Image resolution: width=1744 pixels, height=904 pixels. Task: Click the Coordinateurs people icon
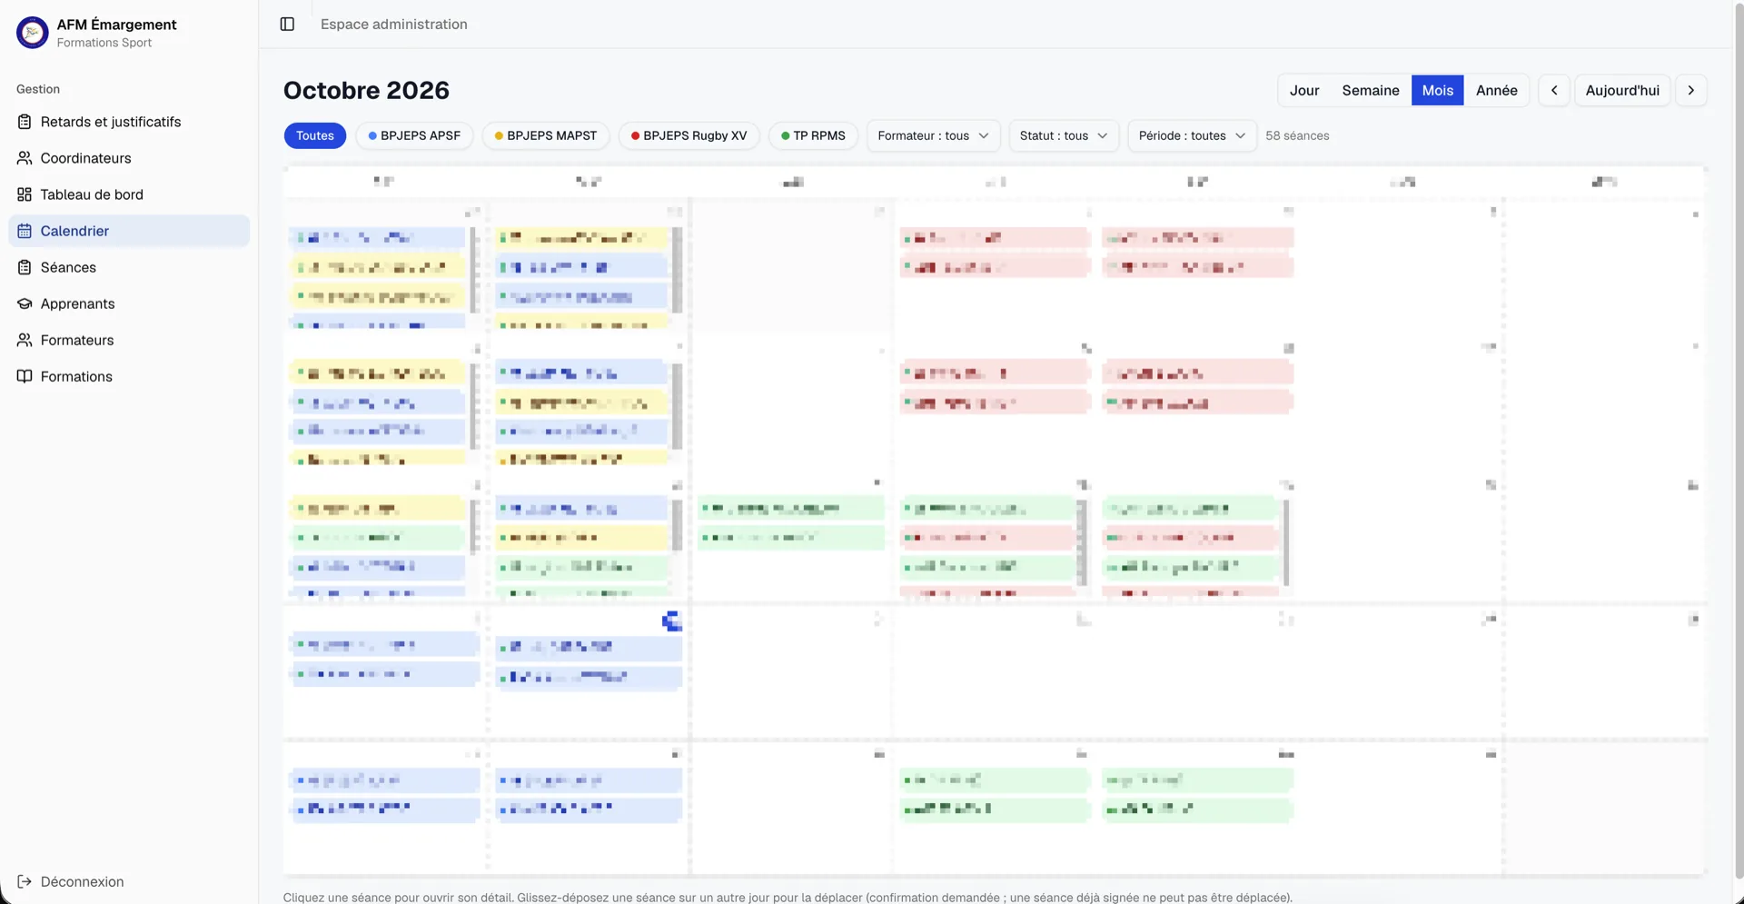point(25,158)
